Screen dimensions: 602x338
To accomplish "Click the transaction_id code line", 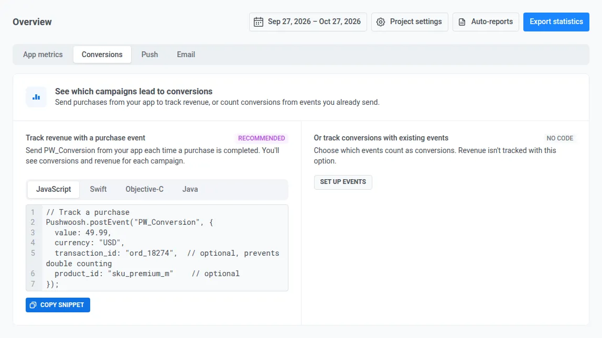I will point(163,258).
